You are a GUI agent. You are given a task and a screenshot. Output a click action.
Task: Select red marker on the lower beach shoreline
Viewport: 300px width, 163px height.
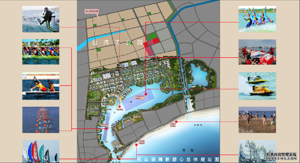(136, 145)
